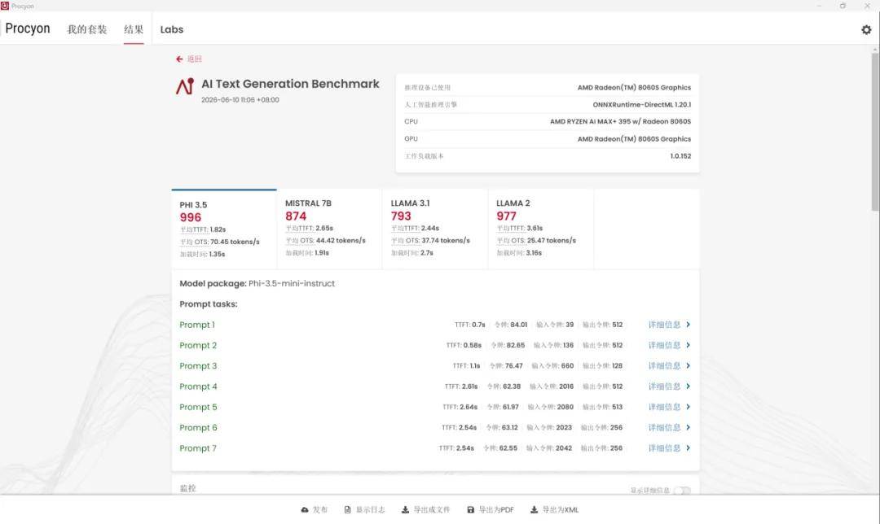Click the Procyon home title

point(28,28)
